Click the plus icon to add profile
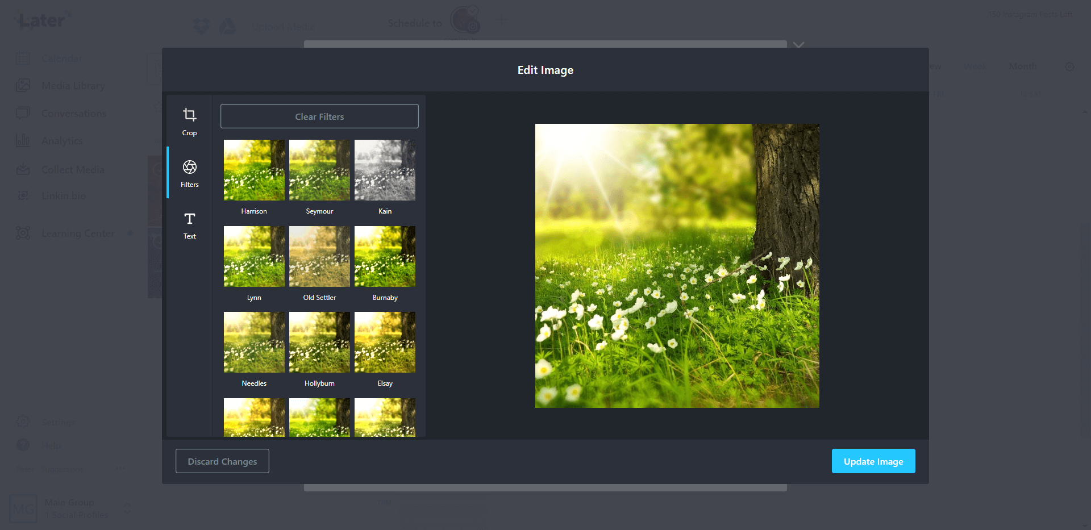1091x530 pixels. [501, 20]
